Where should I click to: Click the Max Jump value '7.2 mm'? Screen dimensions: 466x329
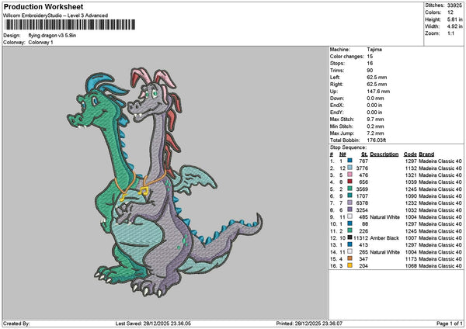pyautogui.click(x=375, y=133)
